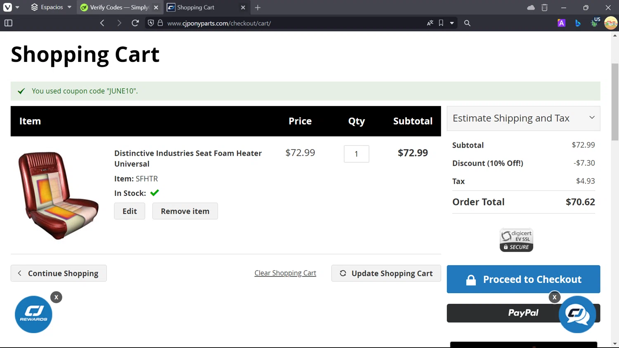Open Distinctive Industries Seat Foam Heater link
619x348 pixels.
[188, 158]
